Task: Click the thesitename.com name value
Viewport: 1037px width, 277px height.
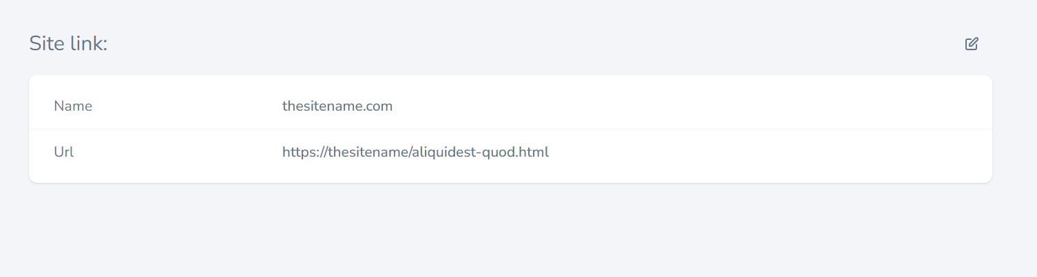Action: (337, 107)
